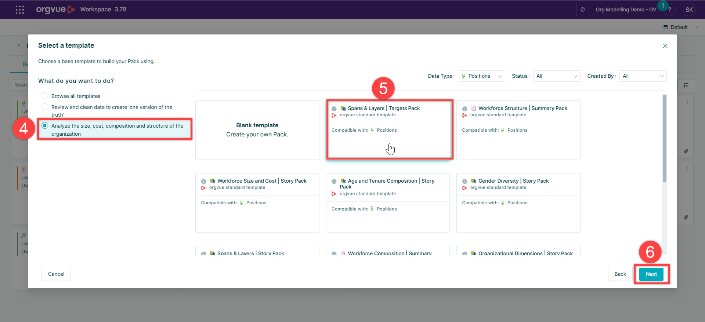705x322 pixels.
Task: Click Positions icon in Data Type dropdown
Action: point(463,76)
